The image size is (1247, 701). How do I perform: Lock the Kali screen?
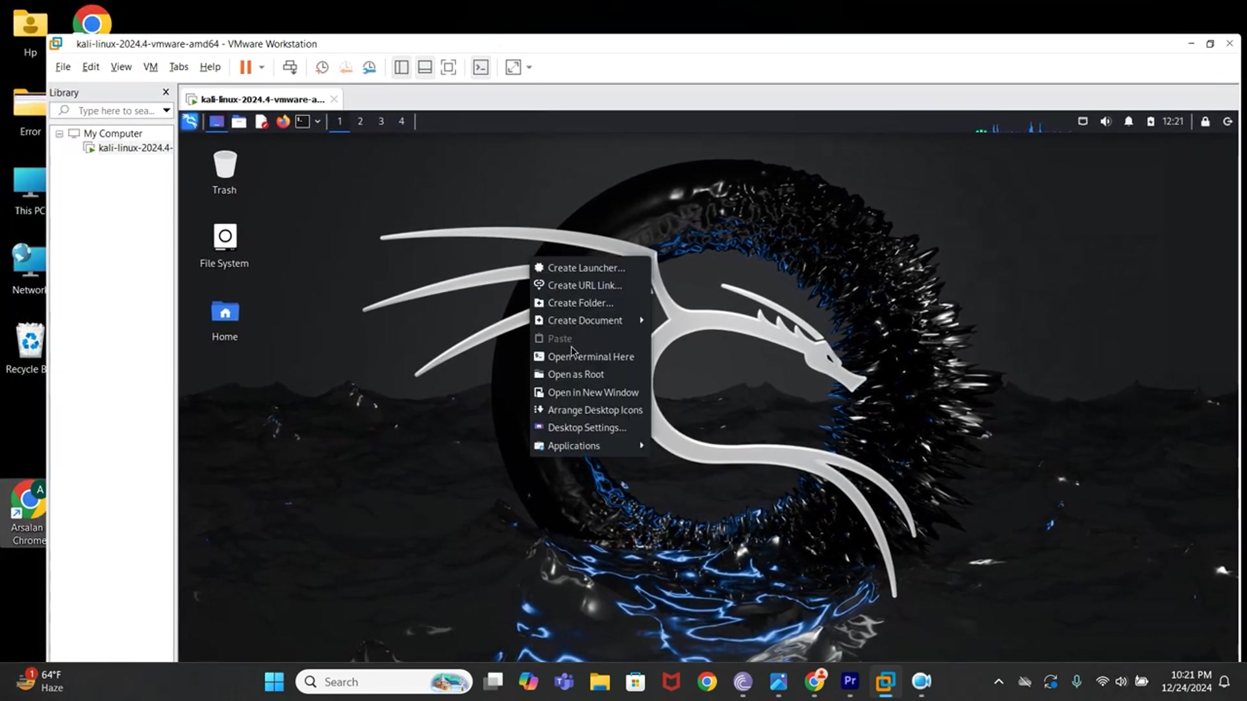pos(1205,121)
